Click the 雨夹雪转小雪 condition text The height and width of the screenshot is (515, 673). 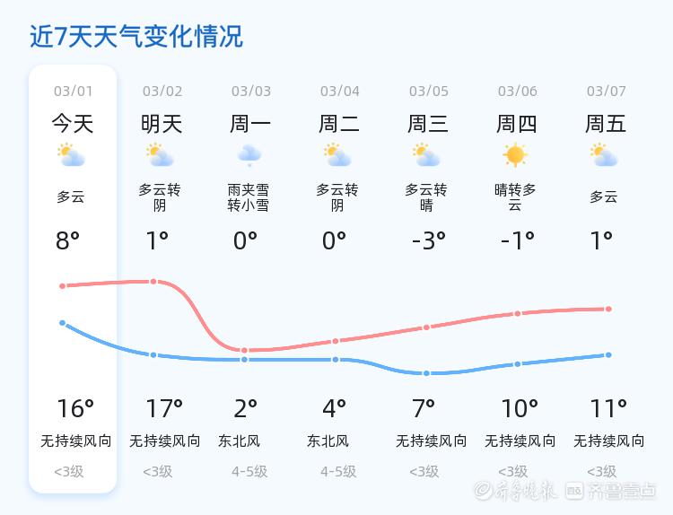pos(248,197)
